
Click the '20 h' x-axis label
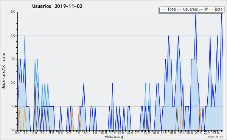point(190,132)
